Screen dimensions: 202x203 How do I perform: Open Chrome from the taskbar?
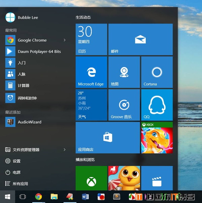(38, 197)
